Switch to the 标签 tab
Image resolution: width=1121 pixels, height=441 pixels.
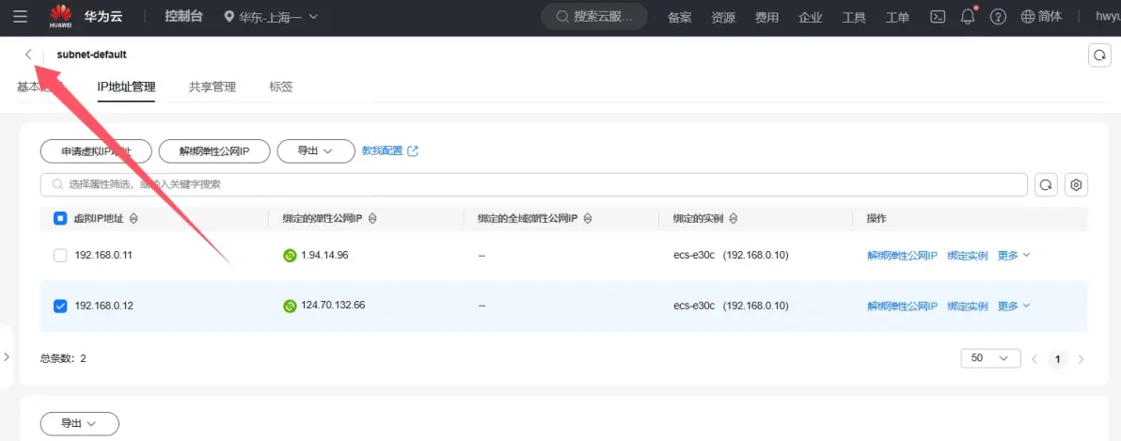tap(280, 87)
